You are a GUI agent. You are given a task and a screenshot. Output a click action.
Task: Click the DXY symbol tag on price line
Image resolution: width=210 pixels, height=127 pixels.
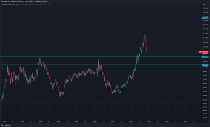pyautogui.click(x=200, y=52)
